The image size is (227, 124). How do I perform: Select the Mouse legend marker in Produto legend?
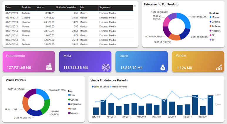[x=211, y=17]
